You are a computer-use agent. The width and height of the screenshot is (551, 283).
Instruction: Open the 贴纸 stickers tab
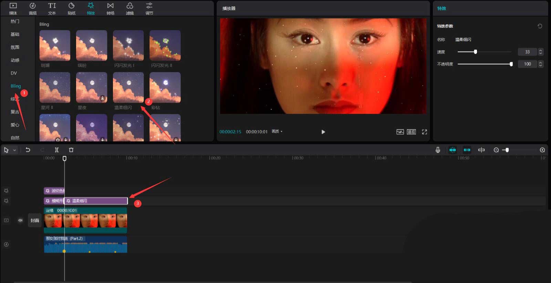[x=71, y=8]
